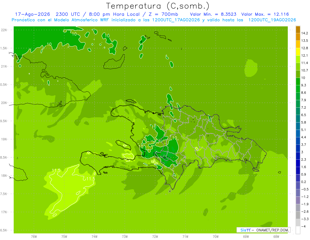Viewport: 310px width, 240px height.
Task: Click the '8.6' legend value
Action: pyautogui.click(x=304, y=93)
